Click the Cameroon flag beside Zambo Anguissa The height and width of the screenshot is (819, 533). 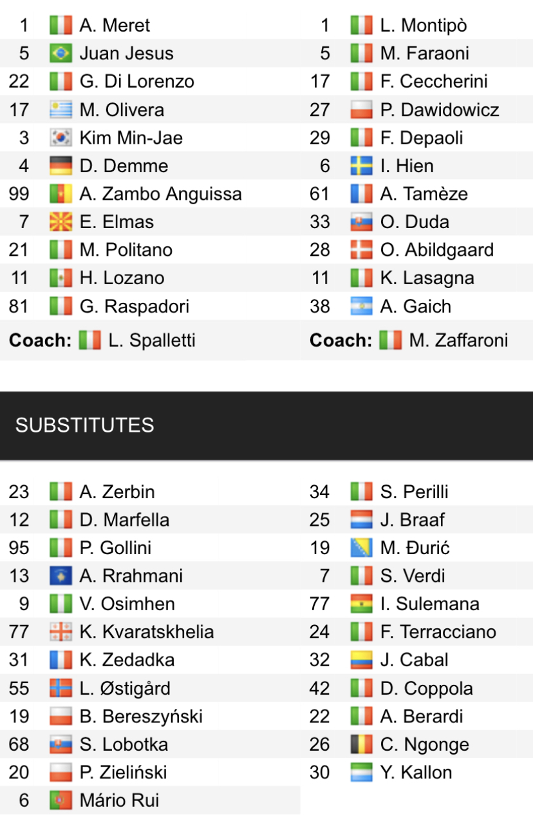tap(61, 194)
